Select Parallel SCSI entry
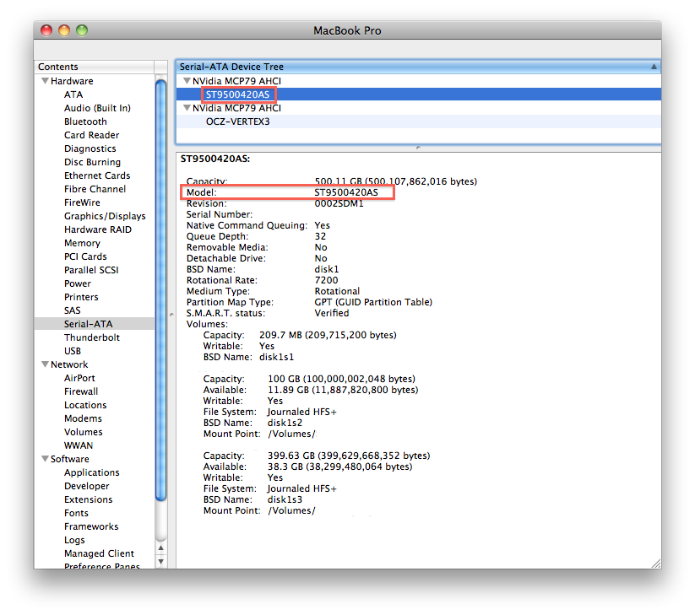The height and width of the screenshot is (615, 695). [x=91, y=270]
